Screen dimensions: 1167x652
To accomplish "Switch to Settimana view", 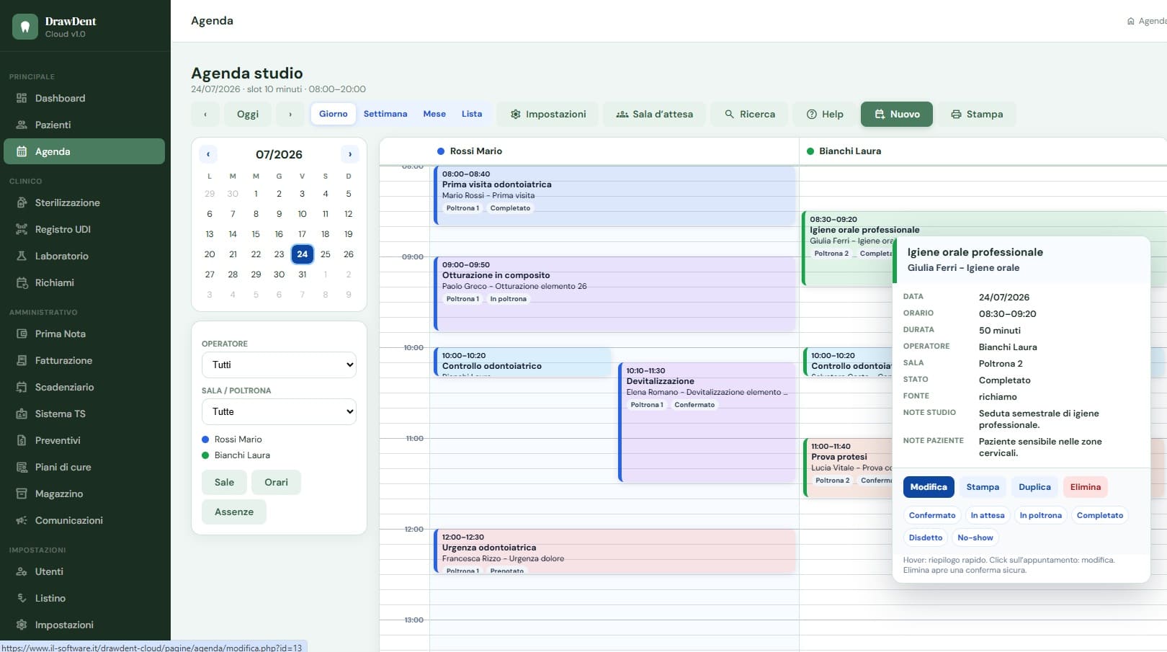I will (385, 114).
